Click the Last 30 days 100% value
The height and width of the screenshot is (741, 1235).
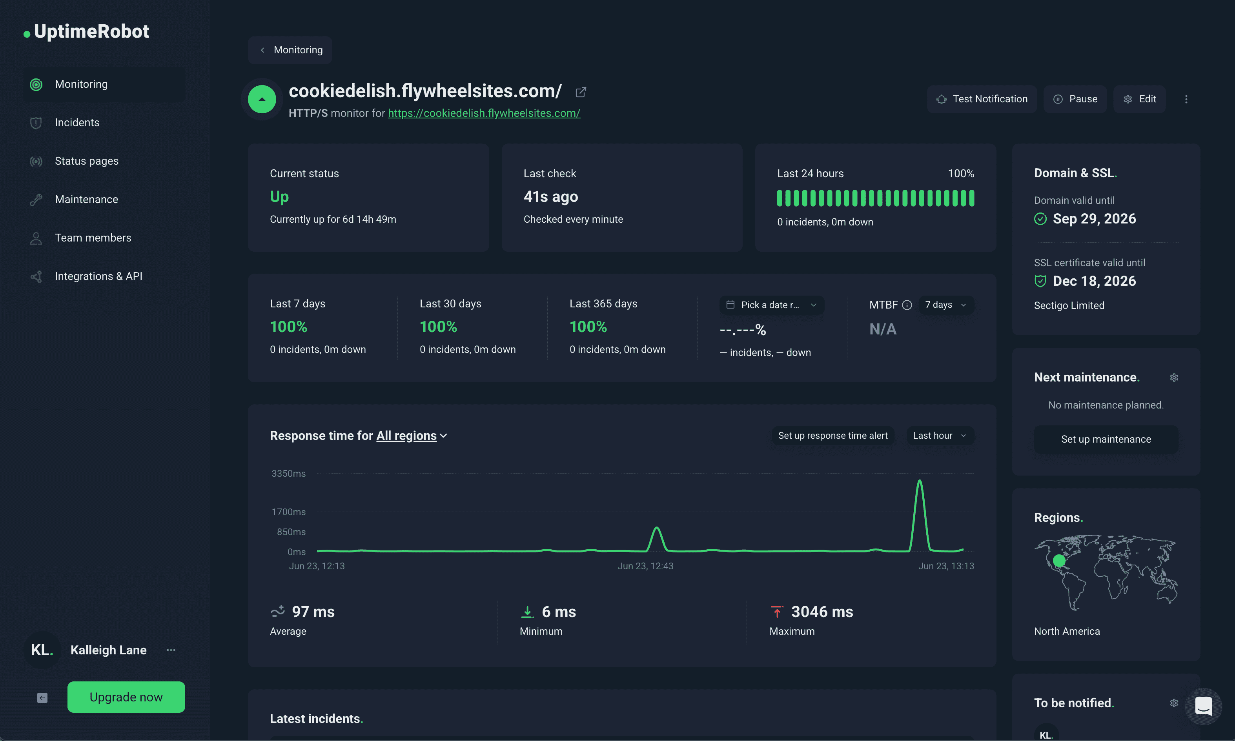[x=438, y=327]
